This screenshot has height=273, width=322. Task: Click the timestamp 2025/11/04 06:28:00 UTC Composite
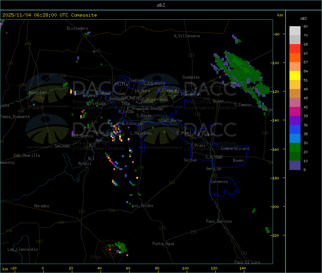coord(49,15)
